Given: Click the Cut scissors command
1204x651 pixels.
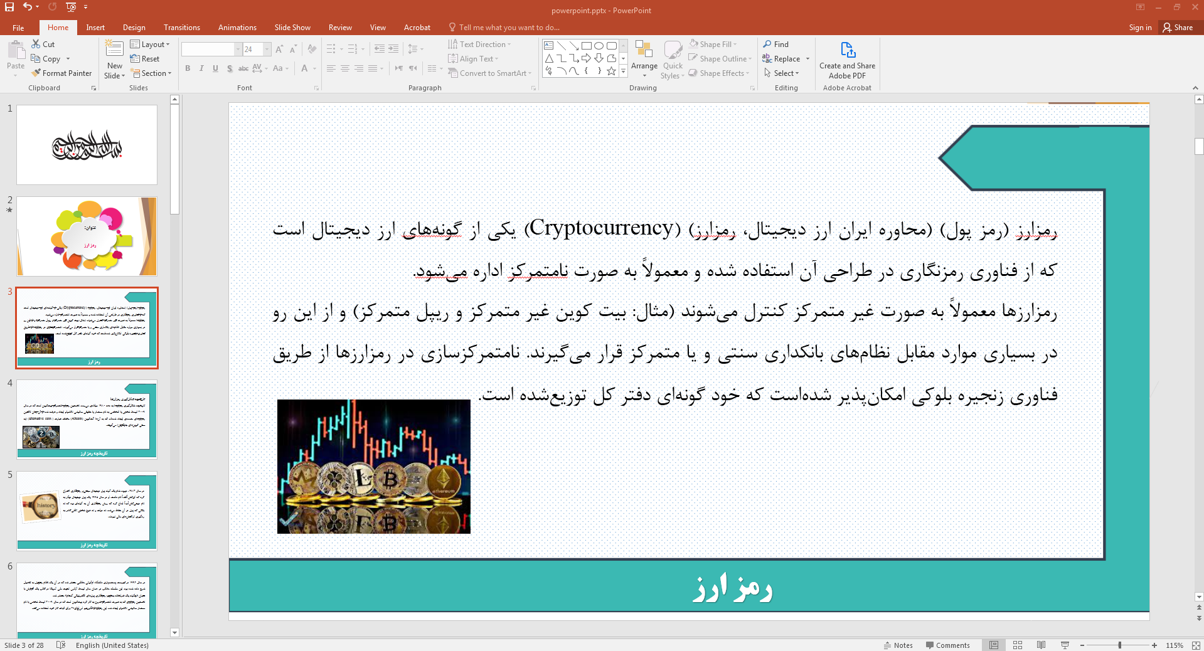Looking at the screenshot, I should tap(43, 45).
